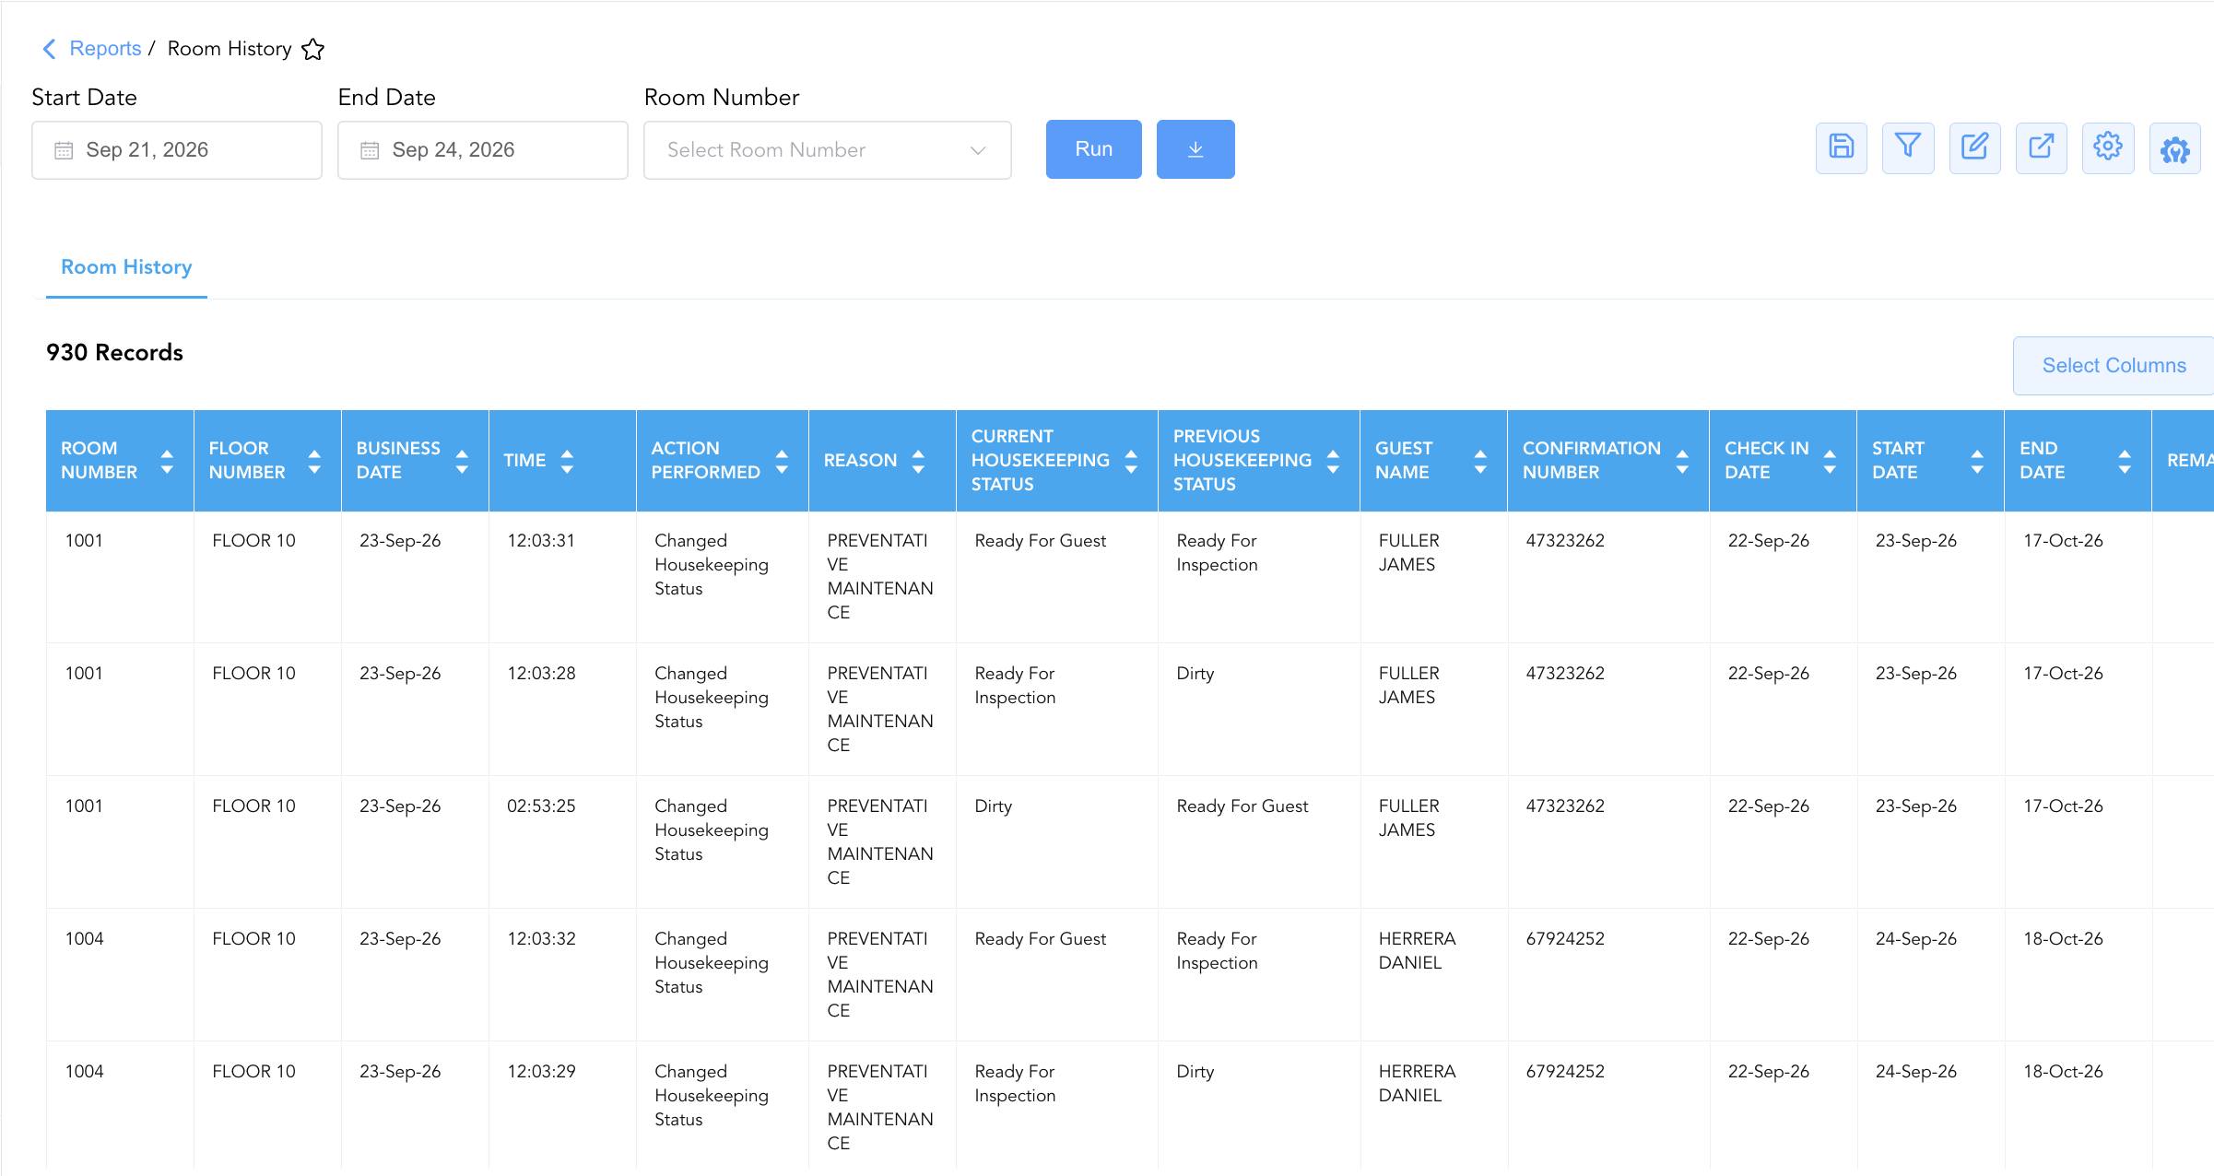
Task: Sort by End Date column arrows
Action: [2125, 461]
